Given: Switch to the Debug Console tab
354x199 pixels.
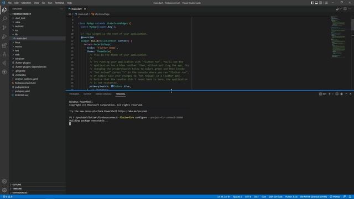Looking at the screenshot, I should pyautogui.click(x=103, y=94).
